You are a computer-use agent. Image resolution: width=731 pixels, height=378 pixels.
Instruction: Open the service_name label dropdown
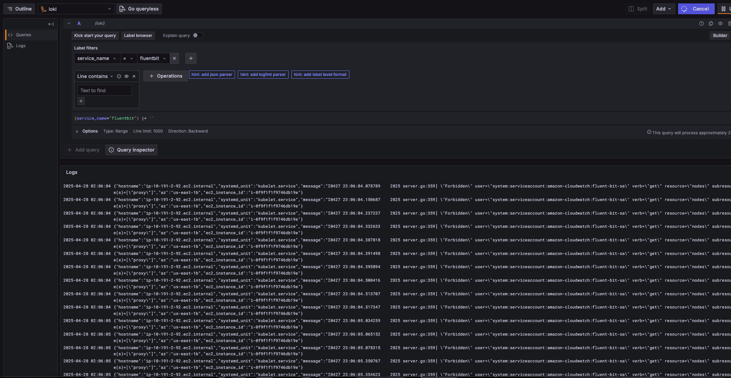(97, 58)
